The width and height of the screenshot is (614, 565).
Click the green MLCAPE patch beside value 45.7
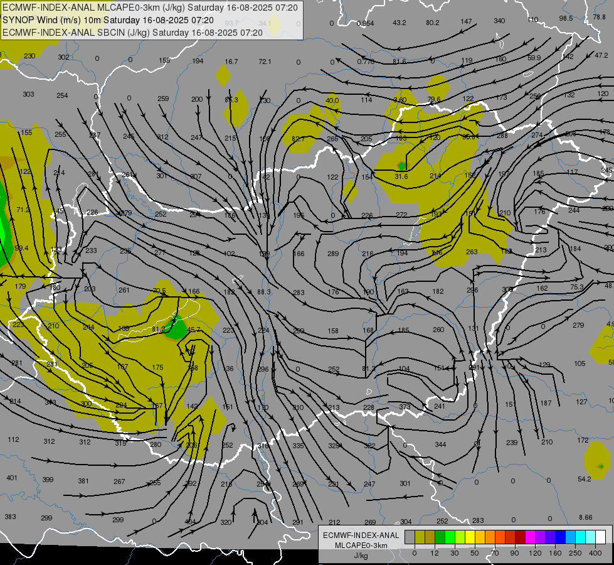pyautogui.click(x=177, y=328)
